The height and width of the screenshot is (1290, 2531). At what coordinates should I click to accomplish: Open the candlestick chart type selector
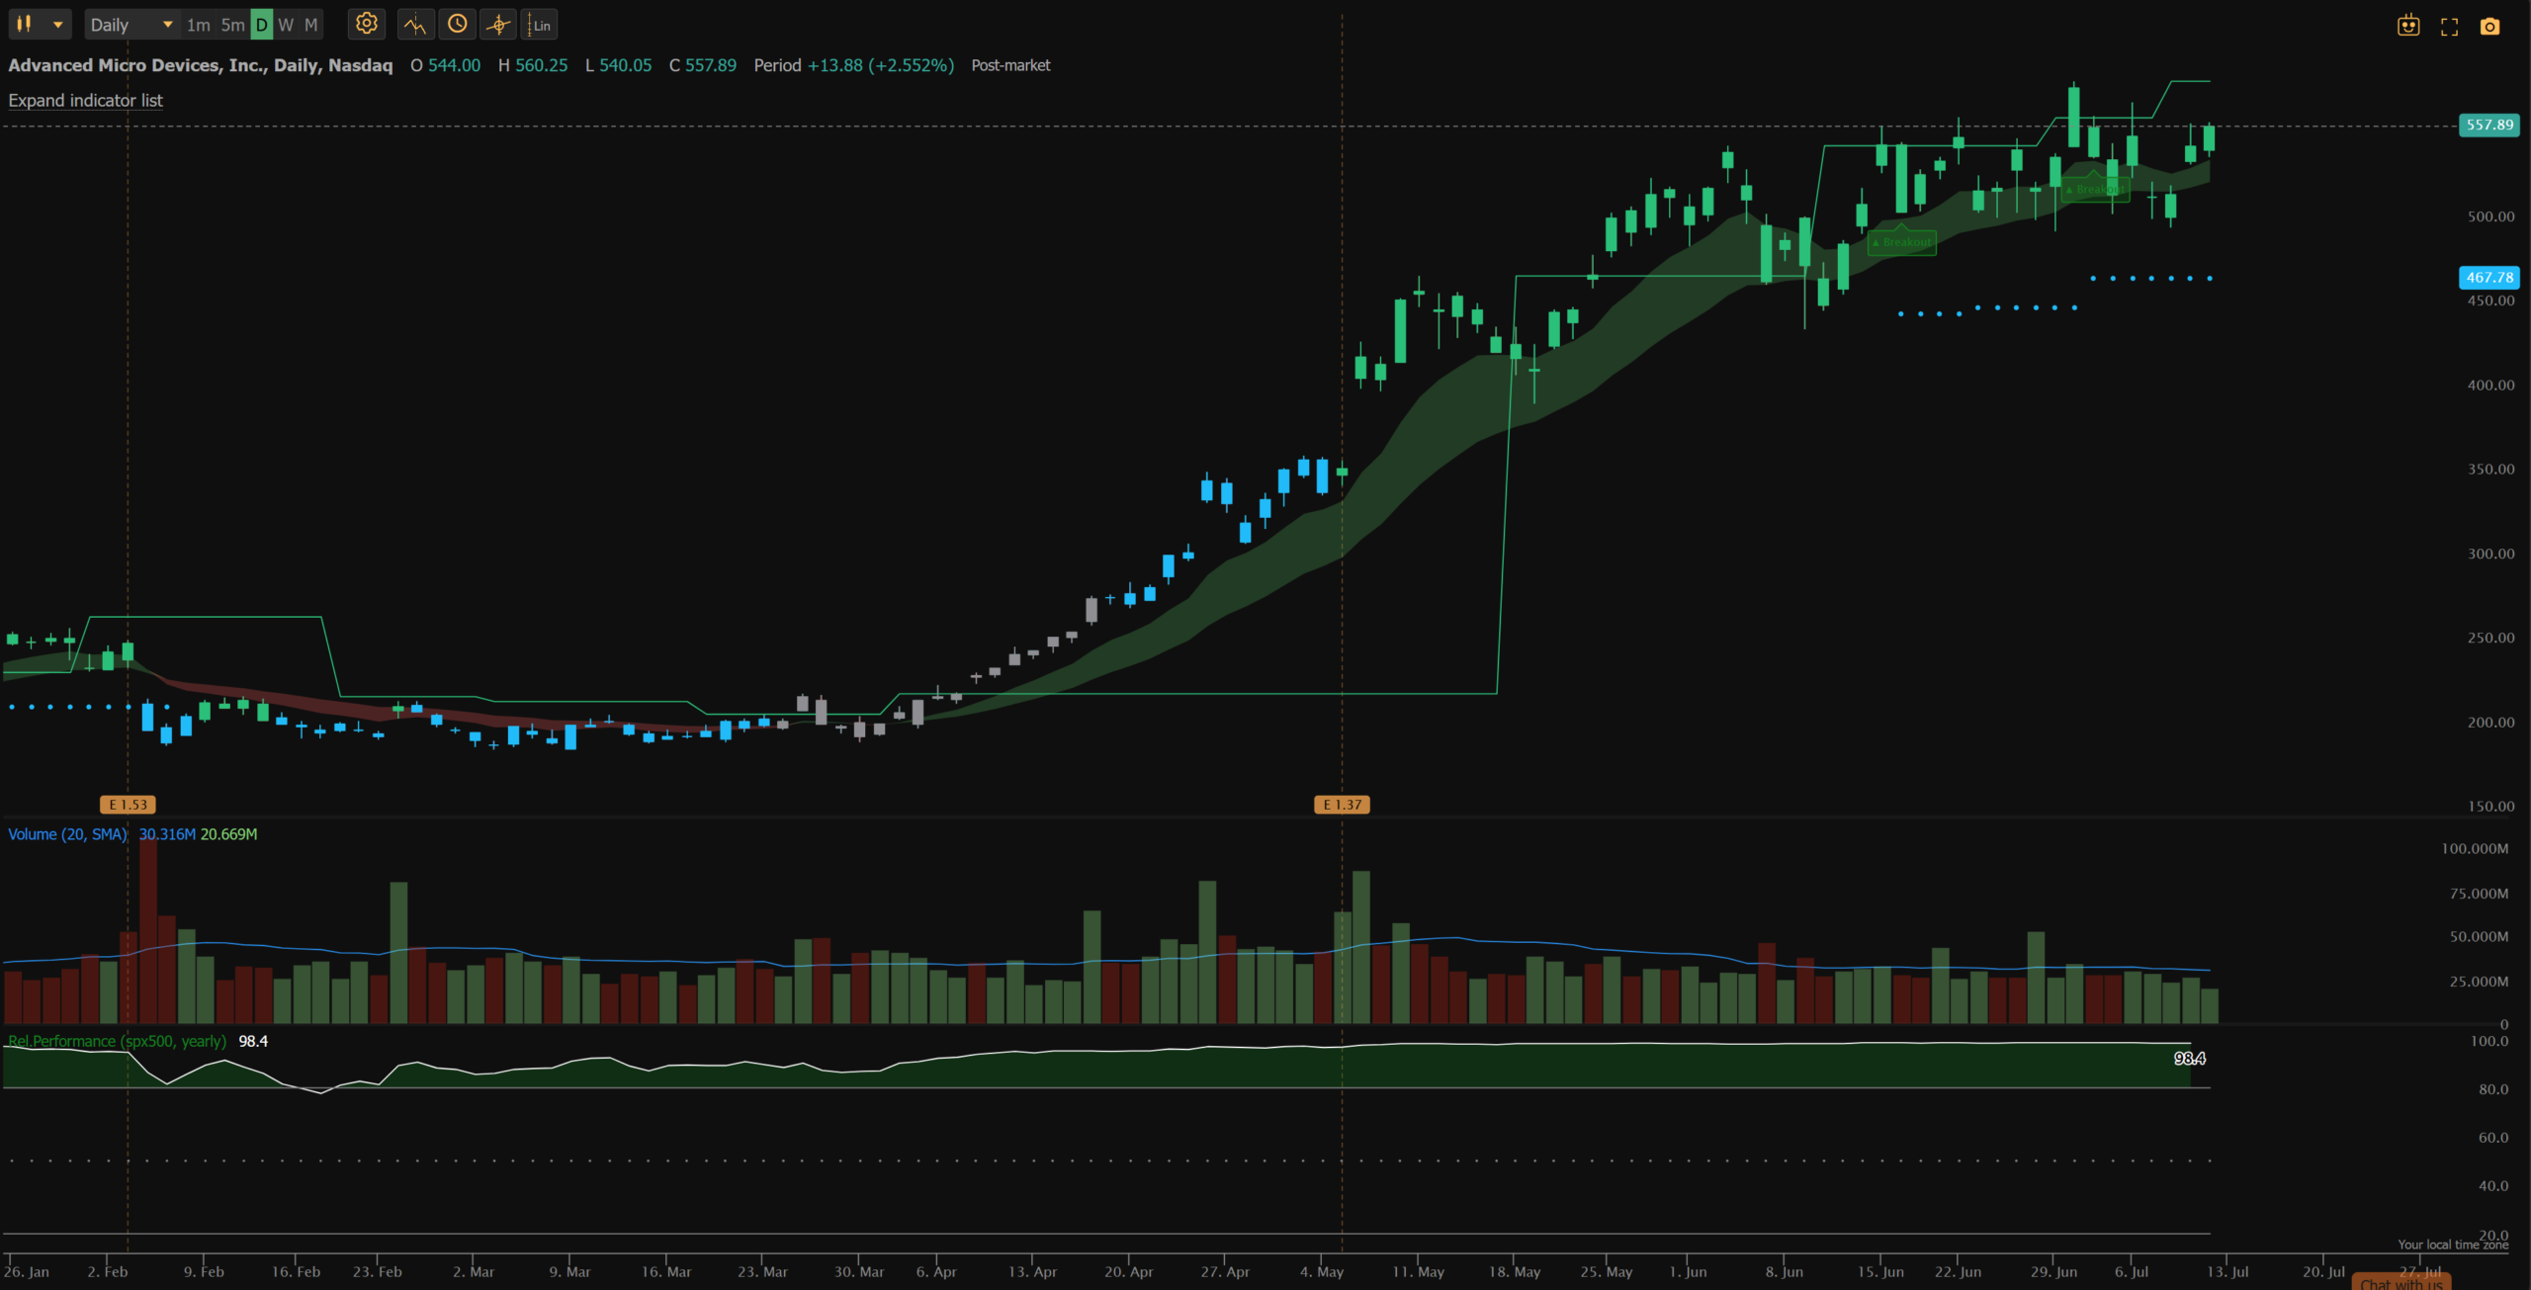click(x=40, y=25)
